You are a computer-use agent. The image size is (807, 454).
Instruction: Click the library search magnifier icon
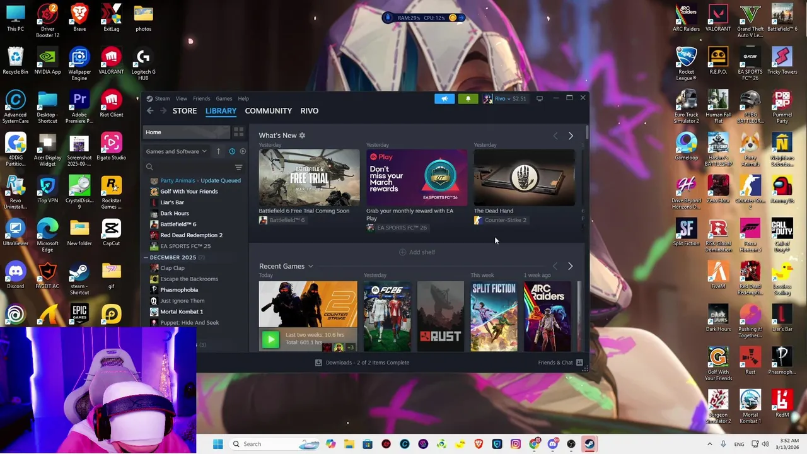[x=149, y=167]
